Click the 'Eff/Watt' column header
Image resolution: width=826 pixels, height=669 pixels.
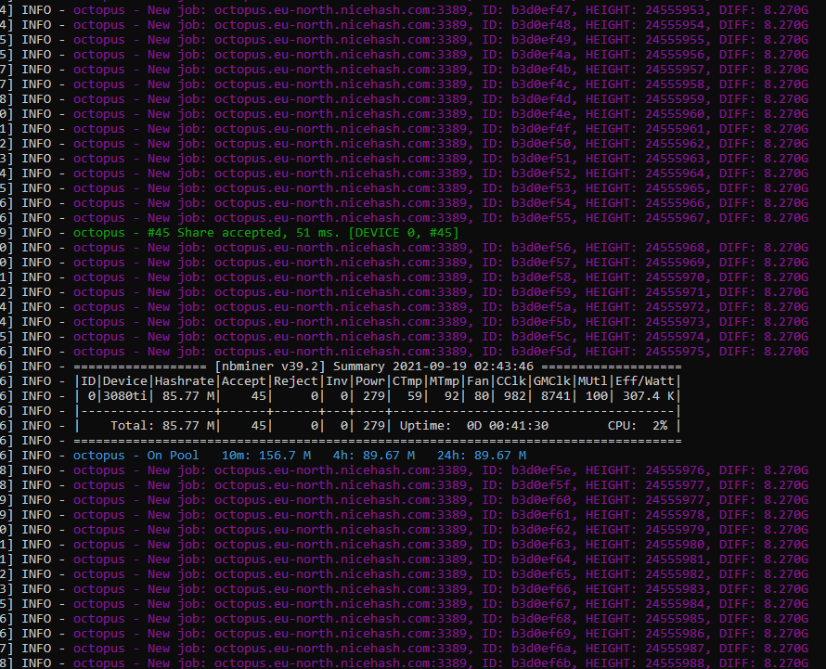click(645, 381)
